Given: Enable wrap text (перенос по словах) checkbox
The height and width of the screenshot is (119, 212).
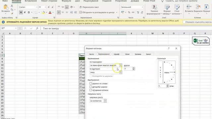Looking at the screenshot, I should pos(90,84).
